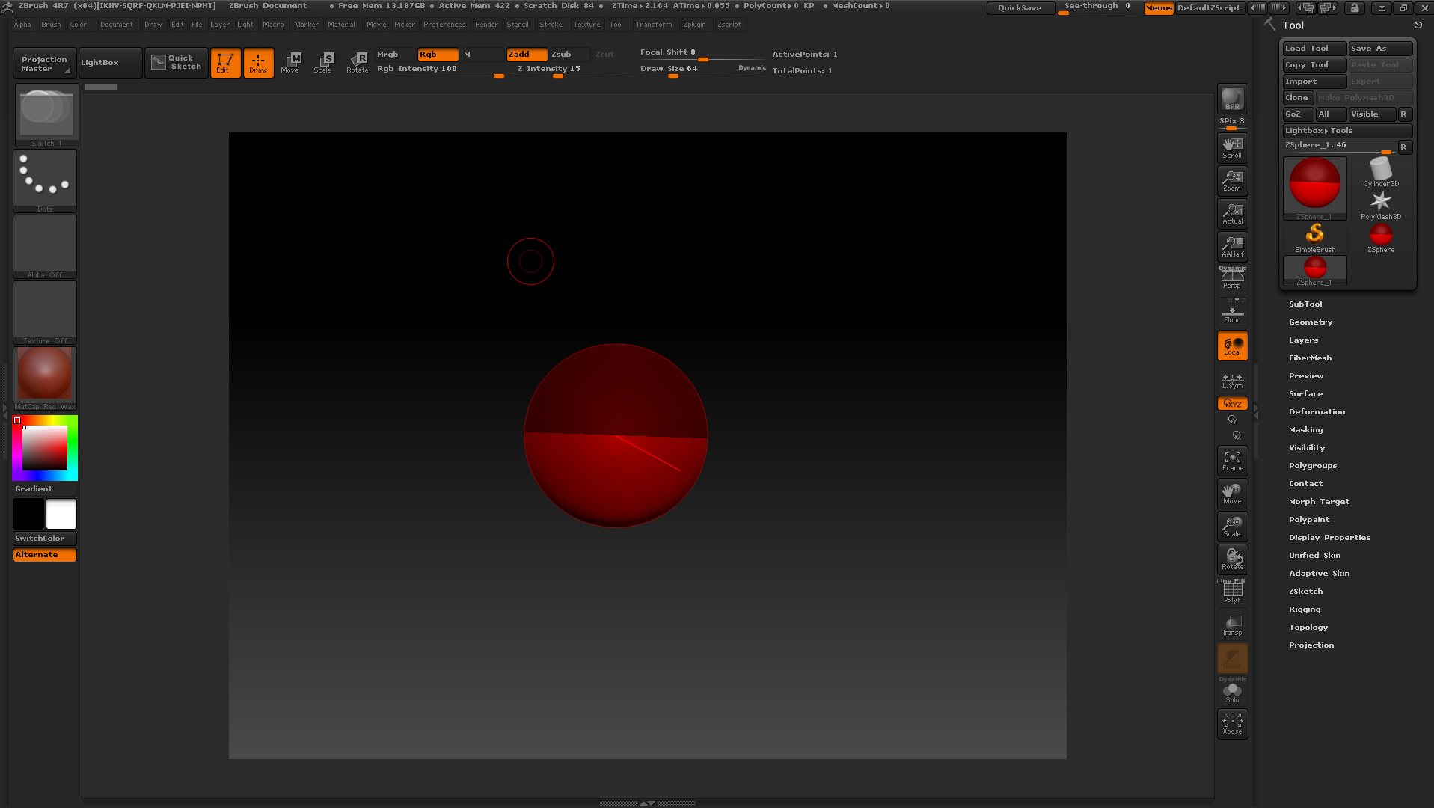Open the Zplugin menu
Viewport: 1434px width, 810px height.
(694, 25)
